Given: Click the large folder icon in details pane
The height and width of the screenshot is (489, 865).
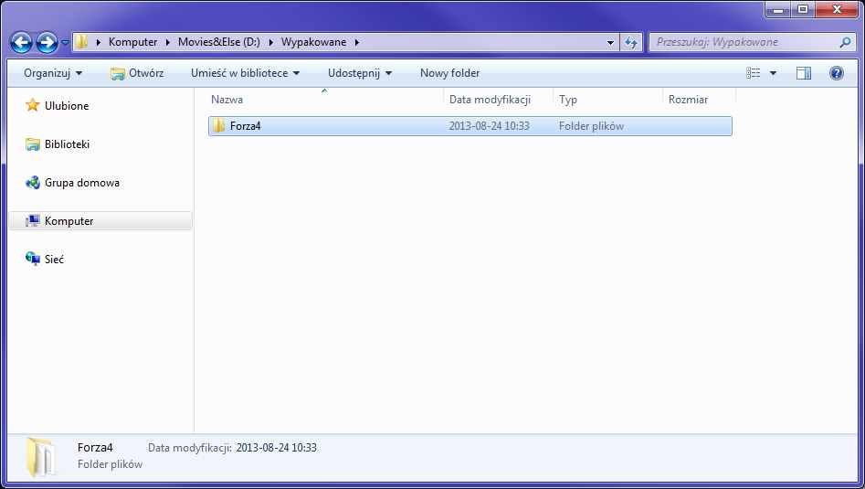Looking at the screenshot, I should click(x=40, y=456).
